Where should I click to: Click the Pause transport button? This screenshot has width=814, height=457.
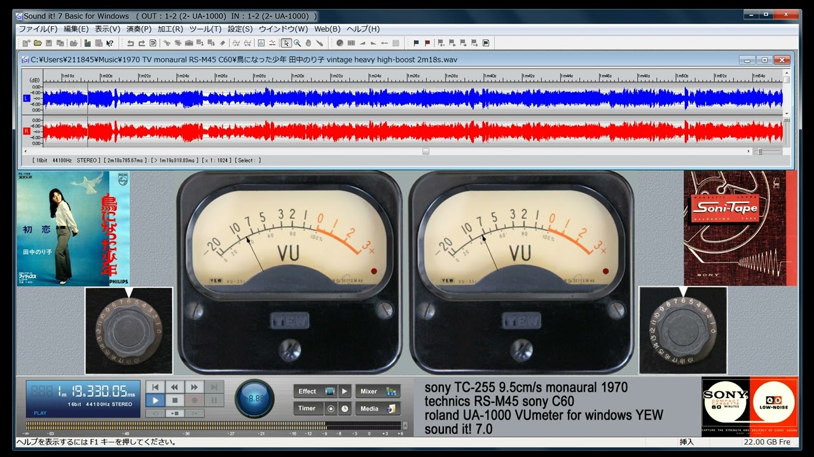coord(214,401)
